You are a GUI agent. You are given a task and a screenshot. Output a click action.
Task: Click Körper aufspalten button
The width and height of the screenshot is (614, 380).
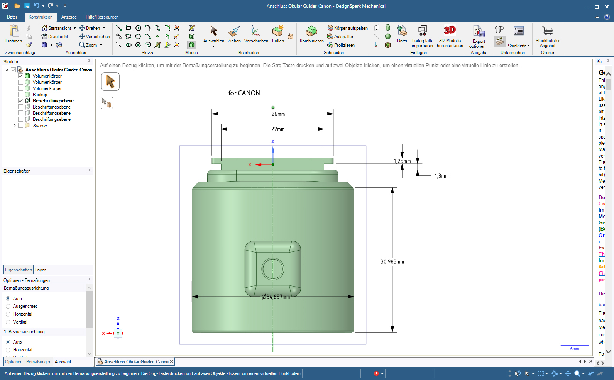click(x=347, y=28)
